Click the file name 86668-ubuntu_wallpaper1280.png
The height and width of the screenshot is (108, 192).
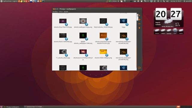point(83,42)
